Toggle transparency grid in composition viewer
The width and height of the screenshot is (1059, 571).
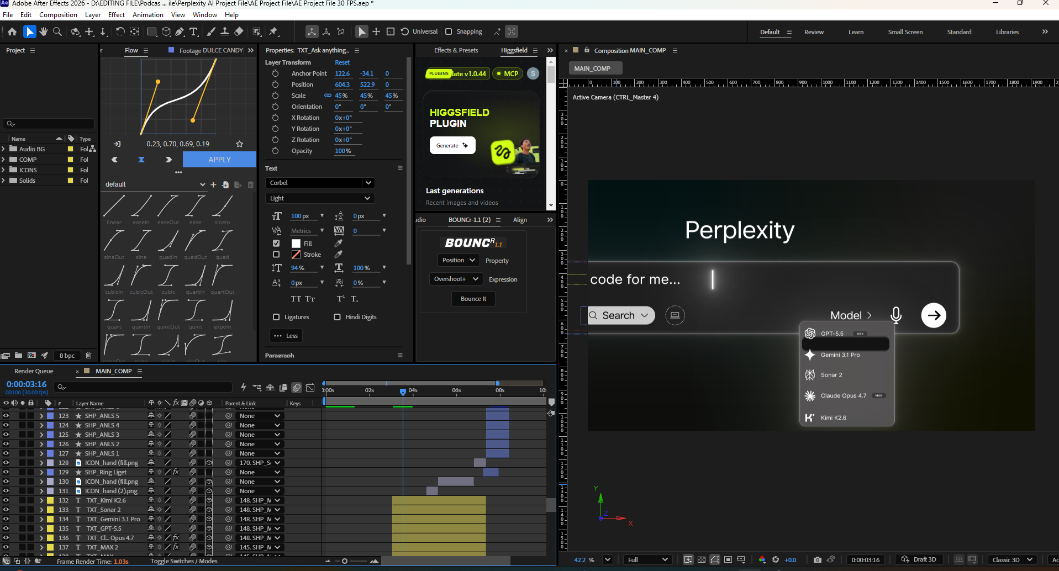point(701,559)
